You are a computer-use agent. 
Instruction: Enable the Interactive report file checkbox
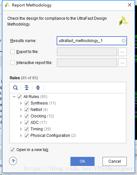click(13, 63)
